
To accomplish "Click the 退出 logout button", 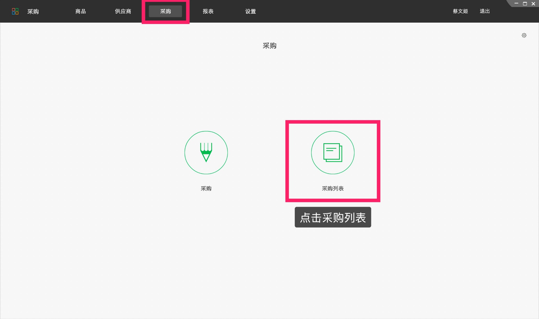I will click(x=485, y=11).
